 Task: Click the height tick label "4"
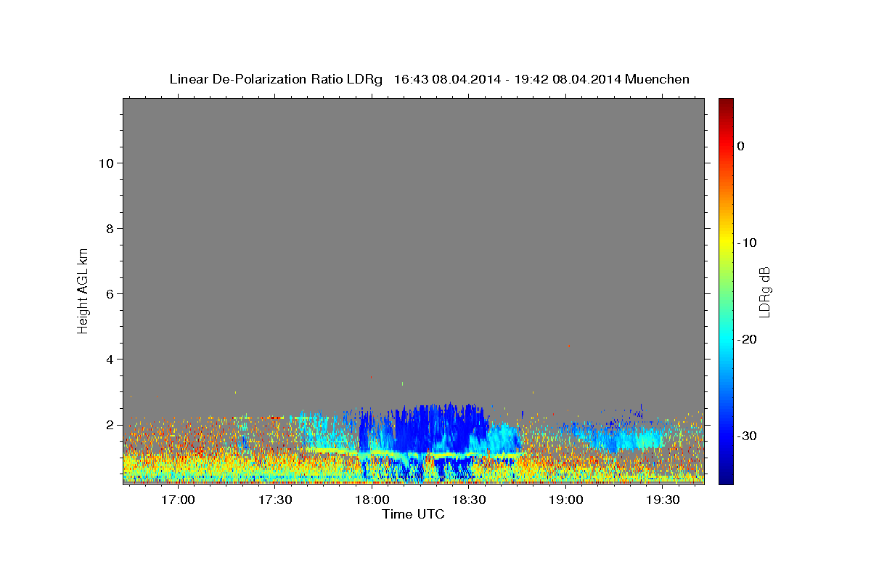pyautogui.click(x=109, y=359)
